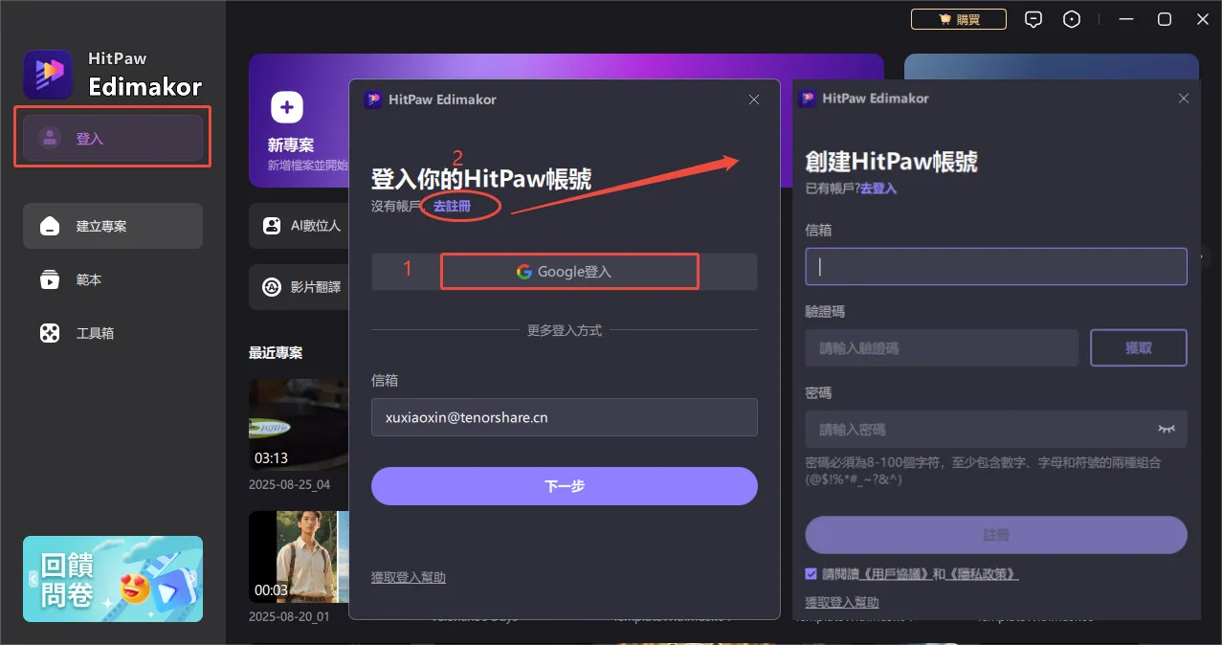Open the feedback message icon in title bar

[x=1033, y=19]
